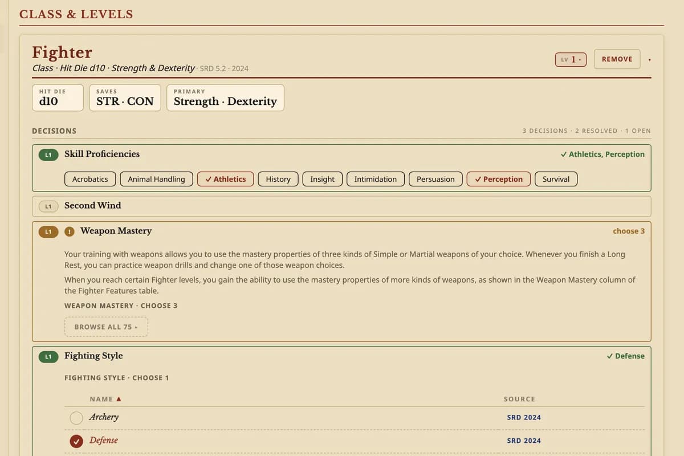Toggle the Persuasion skill chip
Image resolution: width=684 pixels, height=456 pixels.
coord(435,179)
